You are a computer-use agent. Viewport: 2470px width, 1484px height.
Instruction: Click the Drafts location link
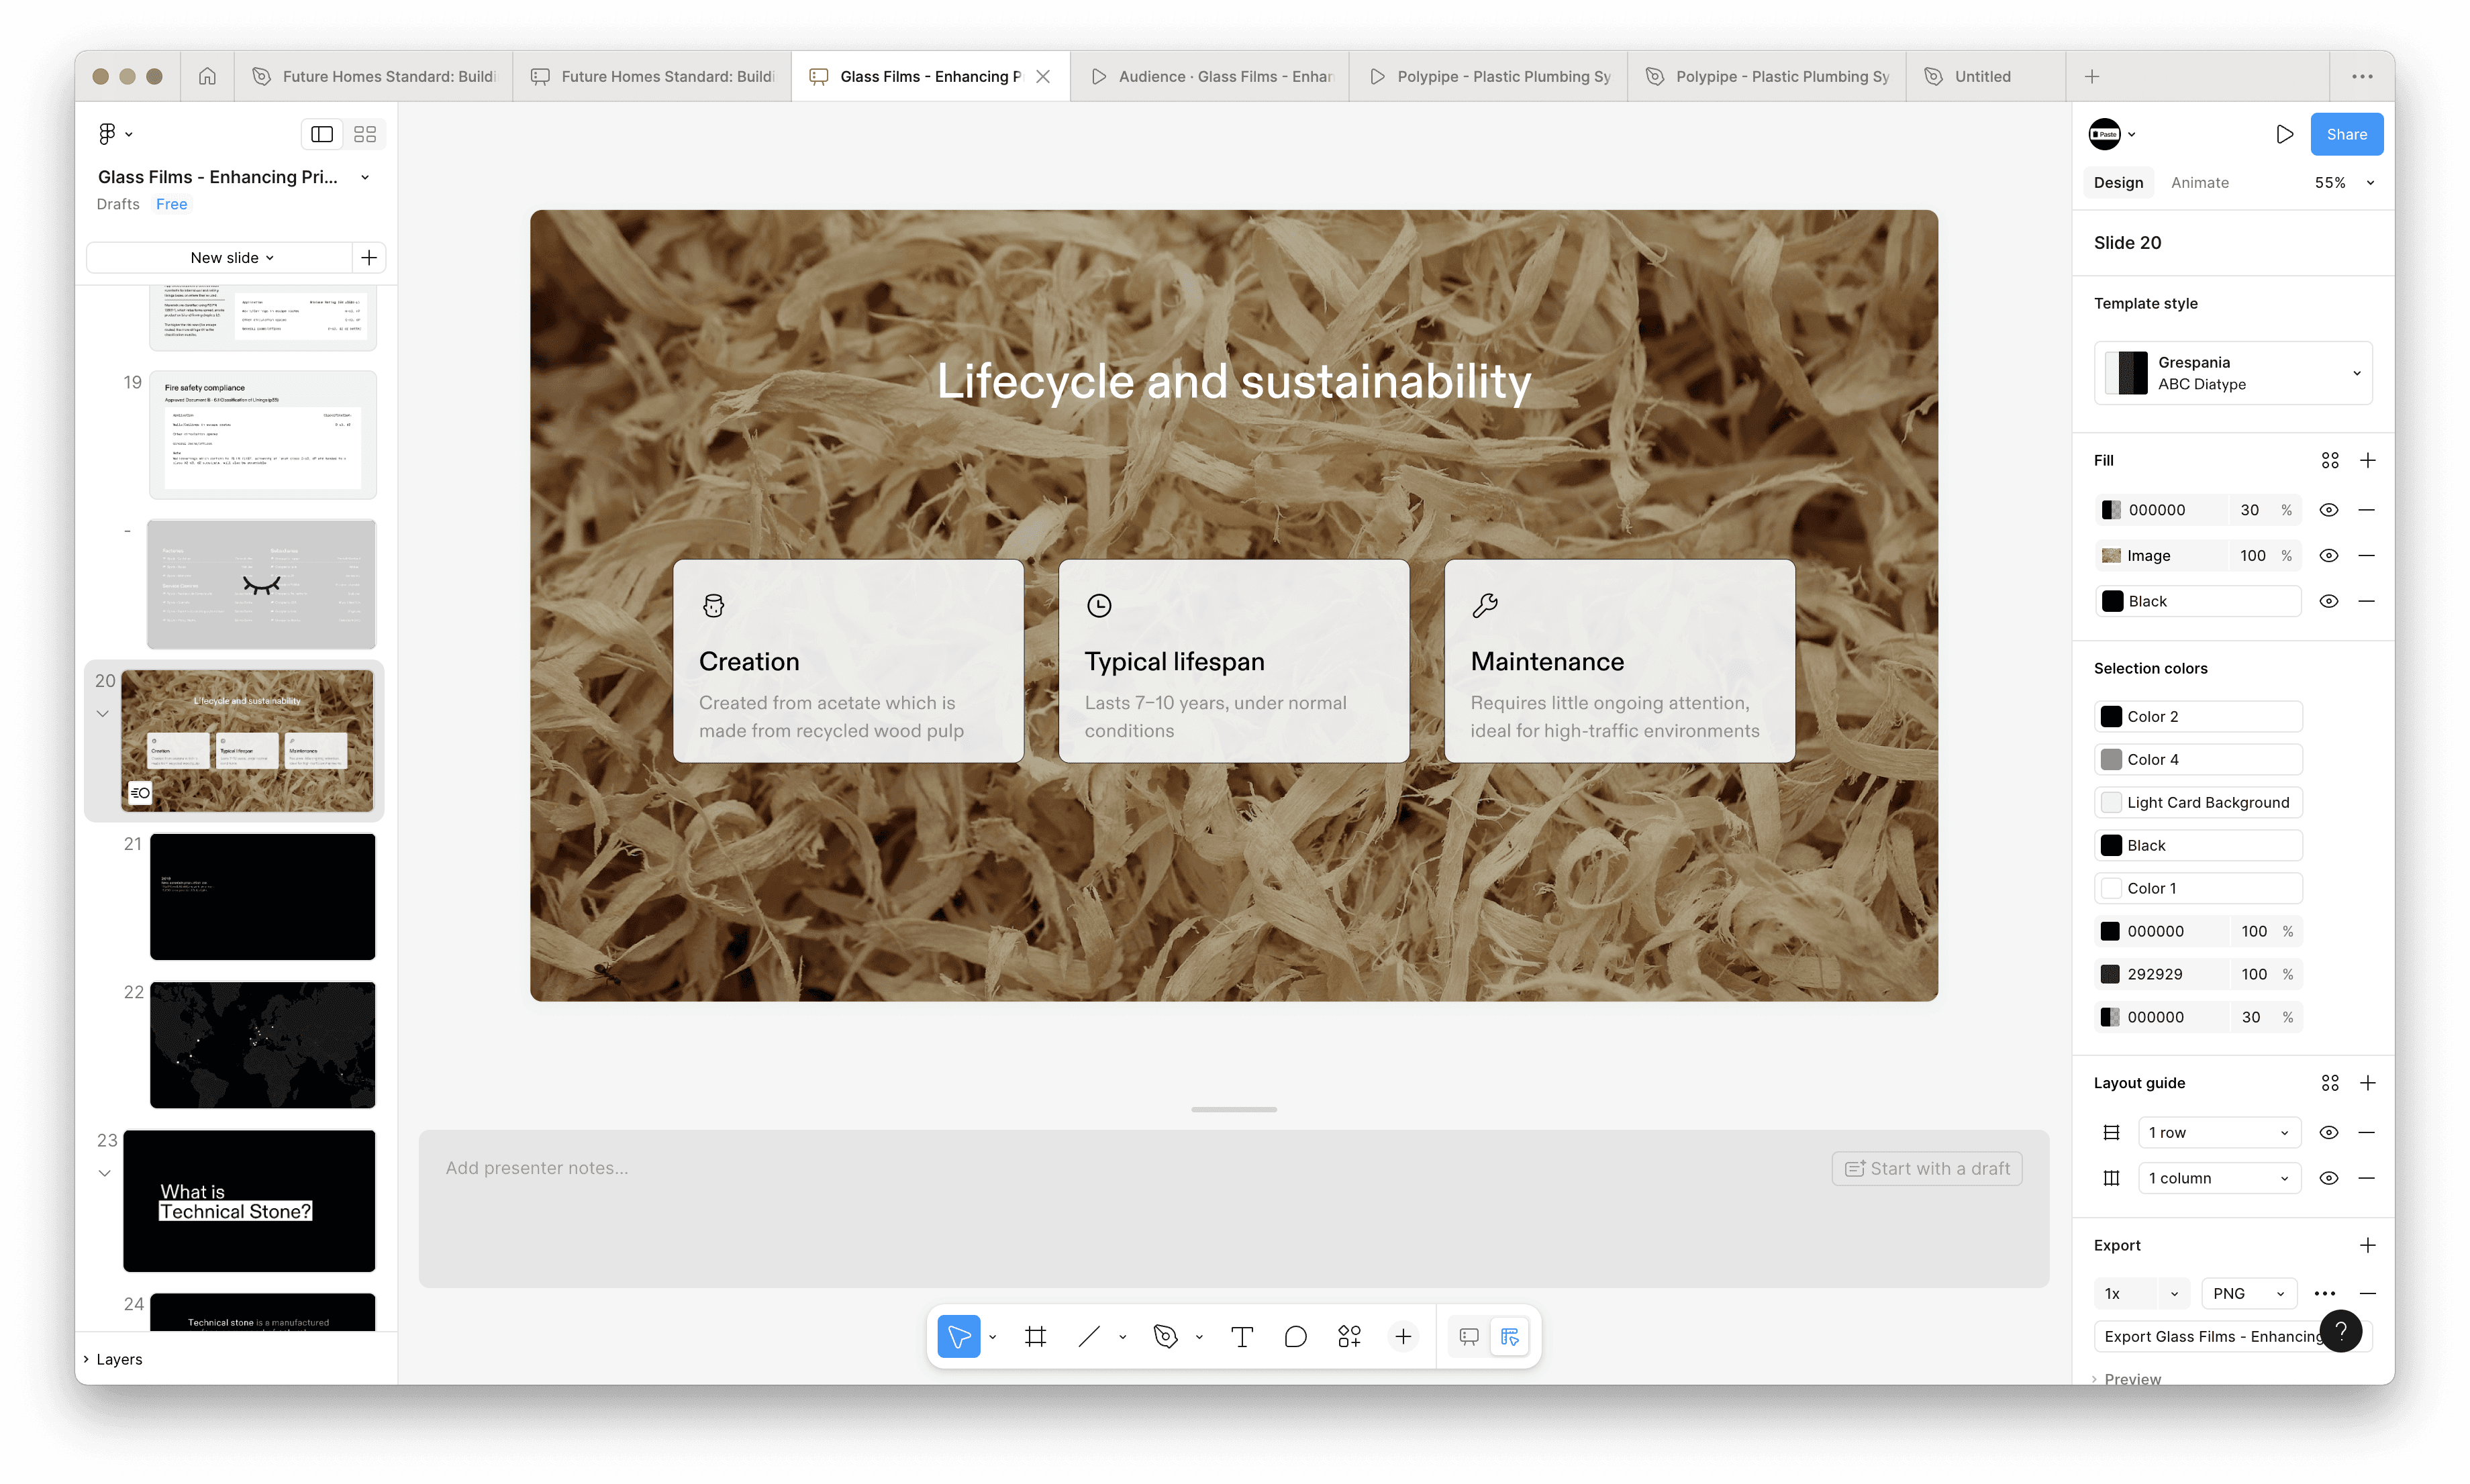[118, 204]
